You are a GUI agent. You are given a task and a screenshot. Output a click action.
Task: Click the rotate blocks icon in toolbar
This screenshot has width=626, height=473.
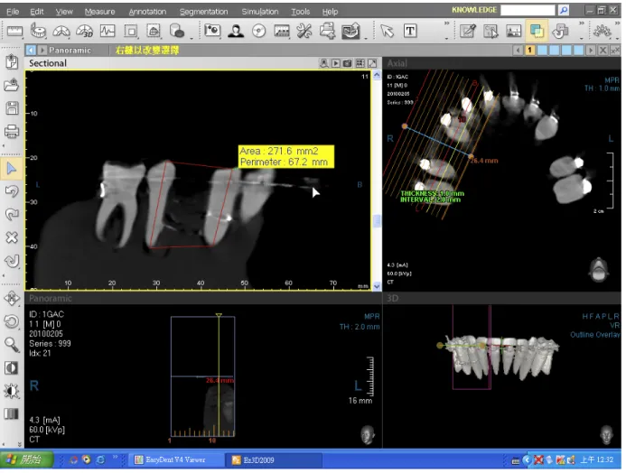[x=561, y=31]
